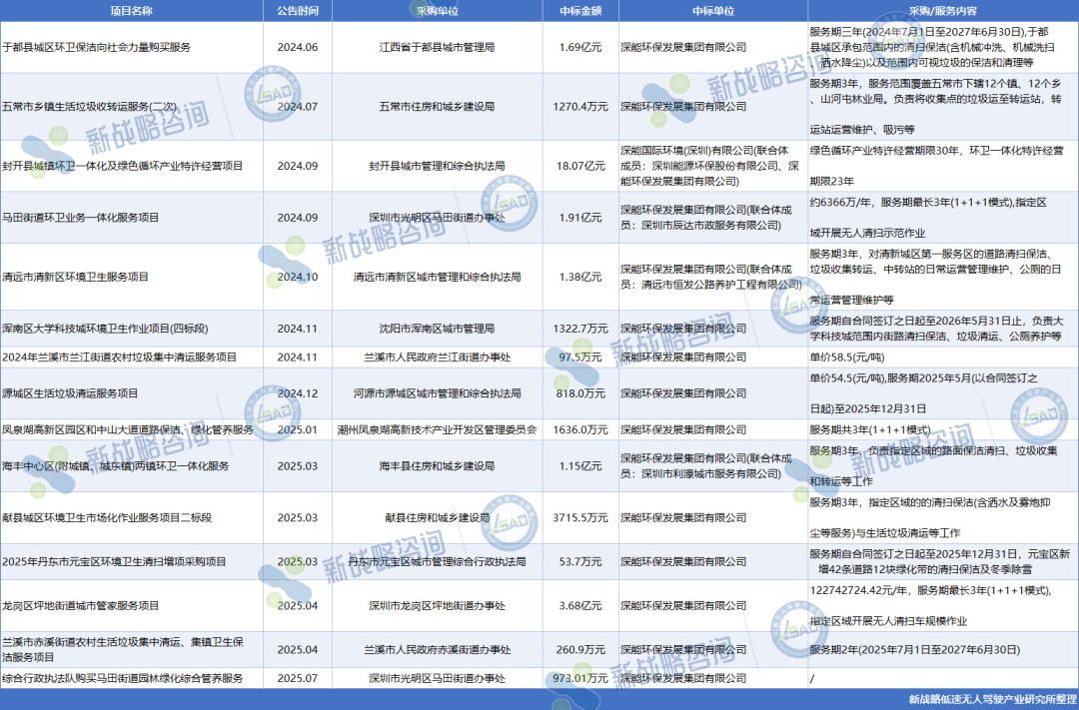Select the 沈阳市浑南区城市管理局 cell
Viewport: 1079px width, 710px height.
tap(435, 328)
